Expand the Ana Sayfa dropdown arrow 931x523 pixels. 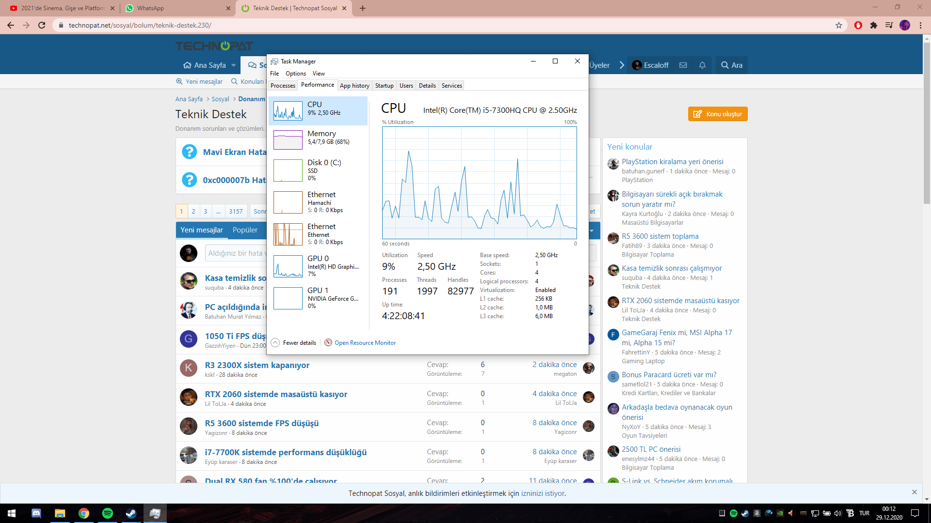pyautogui.click(x=234, y=65)
